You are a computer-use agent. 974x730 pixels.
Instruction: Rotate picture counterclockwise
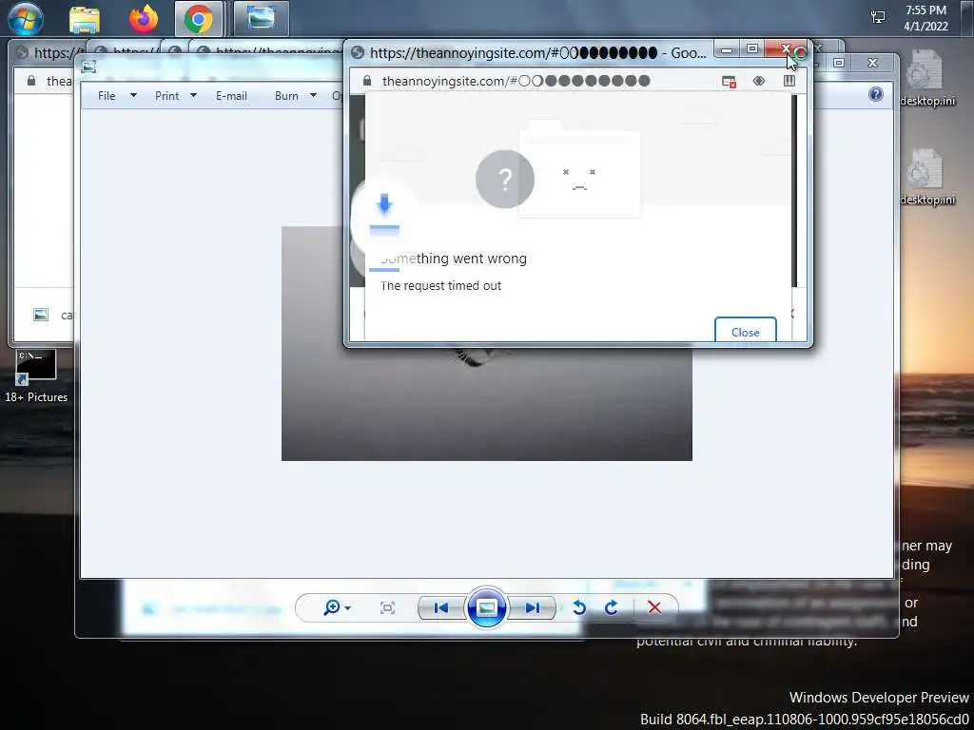click(579, 607)
